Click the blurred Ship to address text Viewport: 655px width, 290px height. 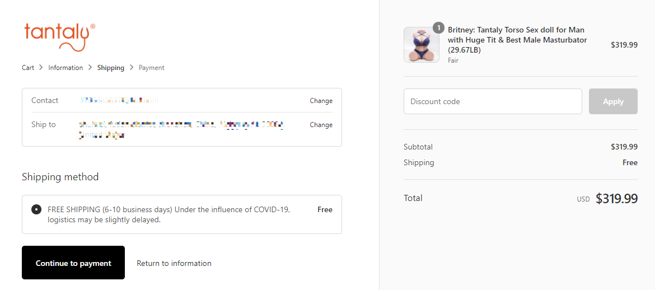(182, 129)
